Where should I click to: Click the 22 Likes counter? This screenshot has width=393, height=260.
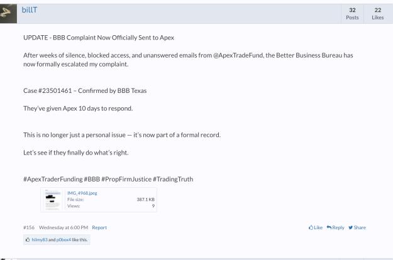coord(378,14)
